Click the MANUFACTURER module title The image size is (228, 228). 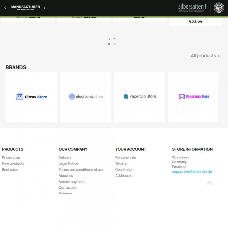coord(26,8)
